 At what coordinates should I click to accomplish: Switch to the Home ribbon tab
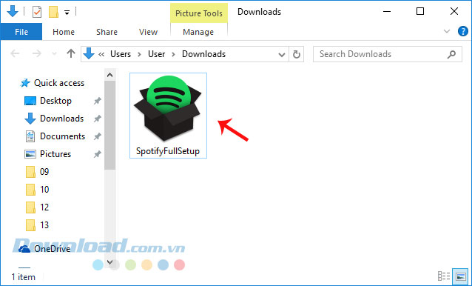tap(64, 32)
